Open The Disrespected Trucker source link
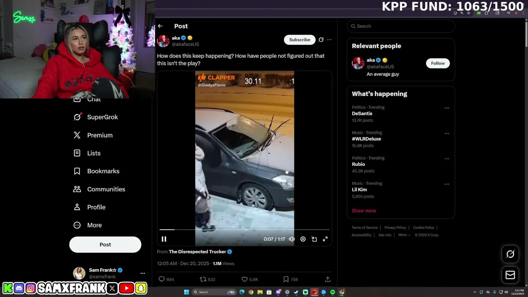The image size is (528, 297). point(197,252)
